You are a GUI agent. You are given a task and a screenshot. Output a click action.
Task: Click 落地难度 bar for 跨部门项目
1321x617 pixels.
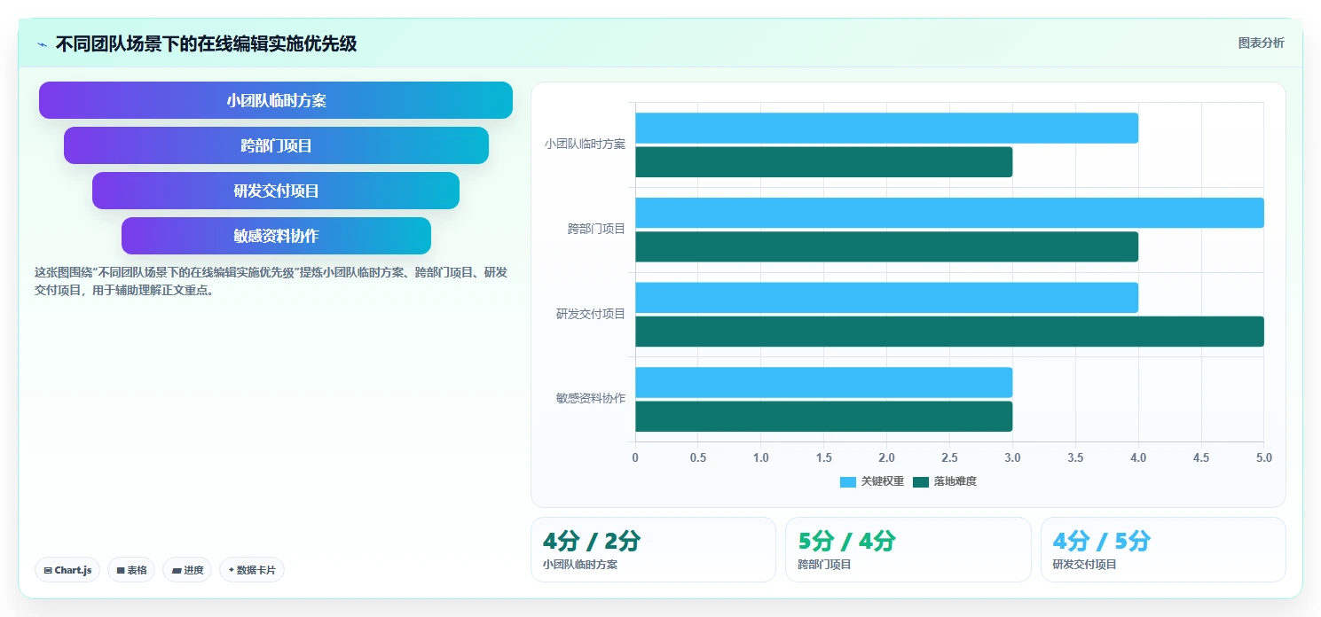(x=886, y=246)
